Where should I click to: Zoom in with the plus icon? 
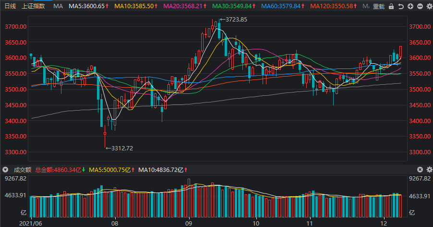pos(410,6)
